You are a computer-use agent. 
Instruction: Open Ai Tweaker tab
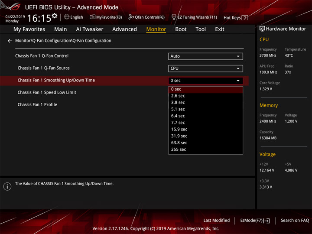90,29
